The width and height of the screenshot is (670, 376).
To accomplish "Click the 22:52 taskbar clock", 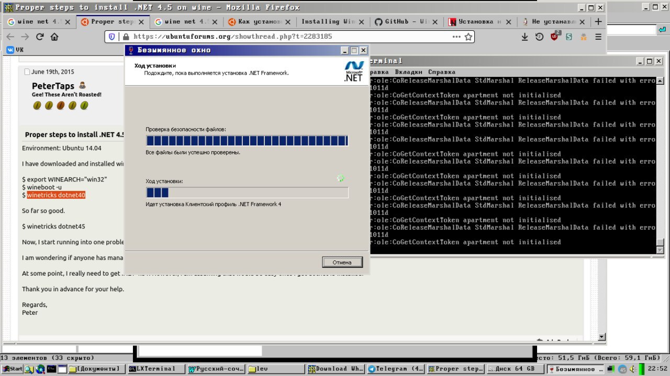I will (x=657, y=369).
